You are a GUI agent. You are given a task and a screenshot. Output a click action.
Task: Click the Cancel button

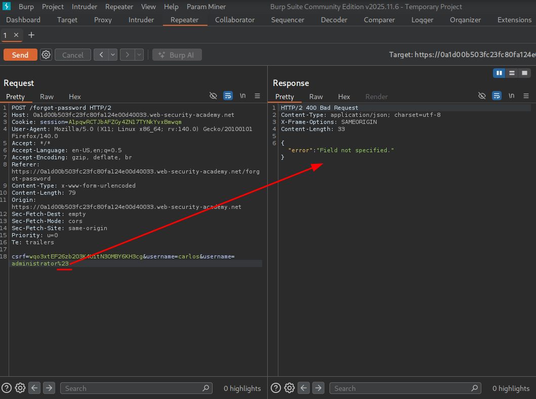[73, 55]
